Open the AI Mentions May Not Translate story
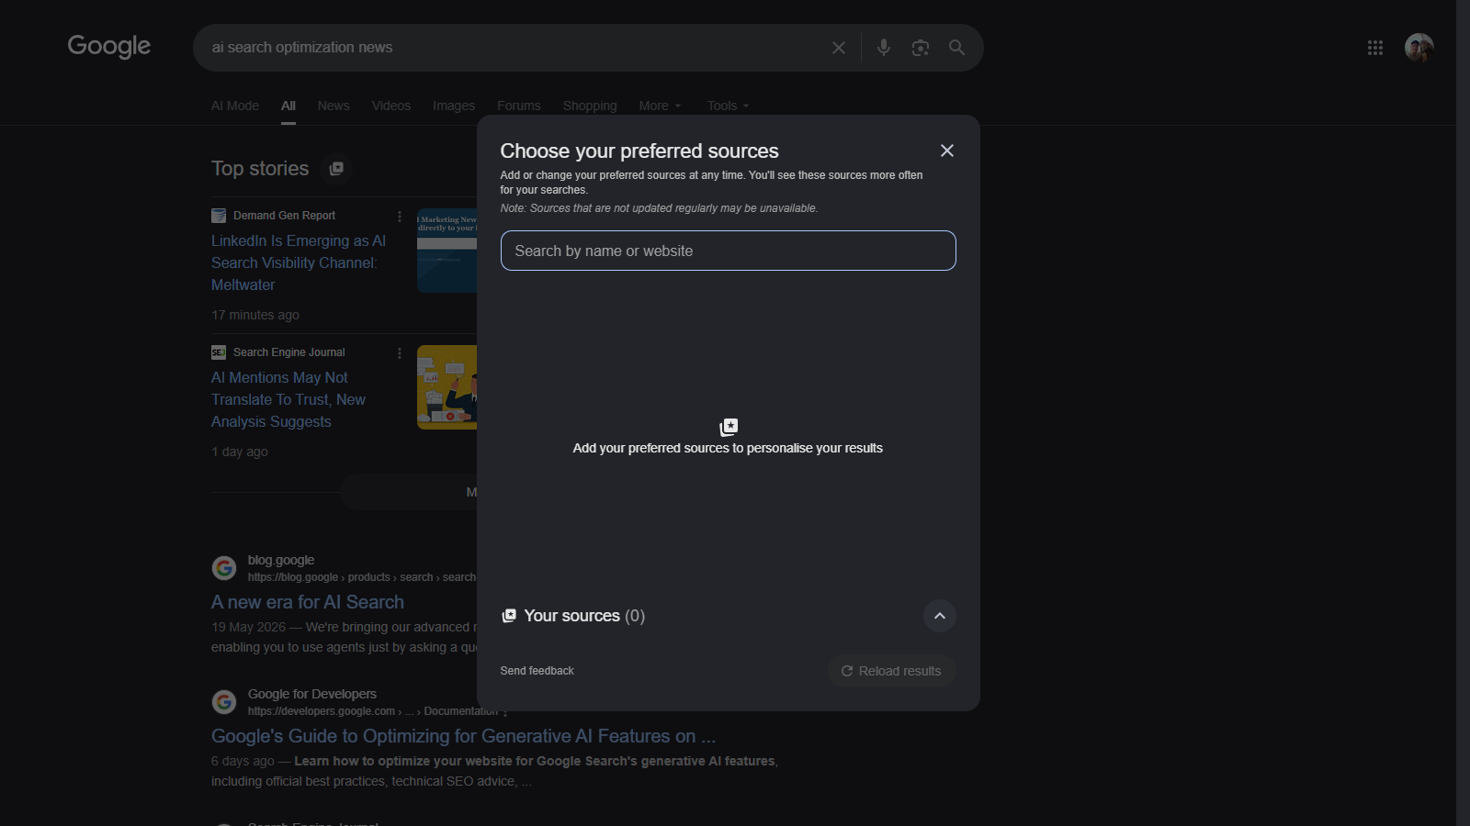Screen dimensions: 1470x826 point(289,399)
